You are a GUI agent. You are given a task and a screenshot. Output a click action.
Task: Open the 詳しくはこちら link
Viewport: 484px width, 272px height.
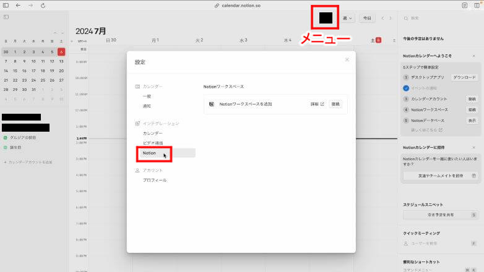pyautogui.click(x=427, y=130)
